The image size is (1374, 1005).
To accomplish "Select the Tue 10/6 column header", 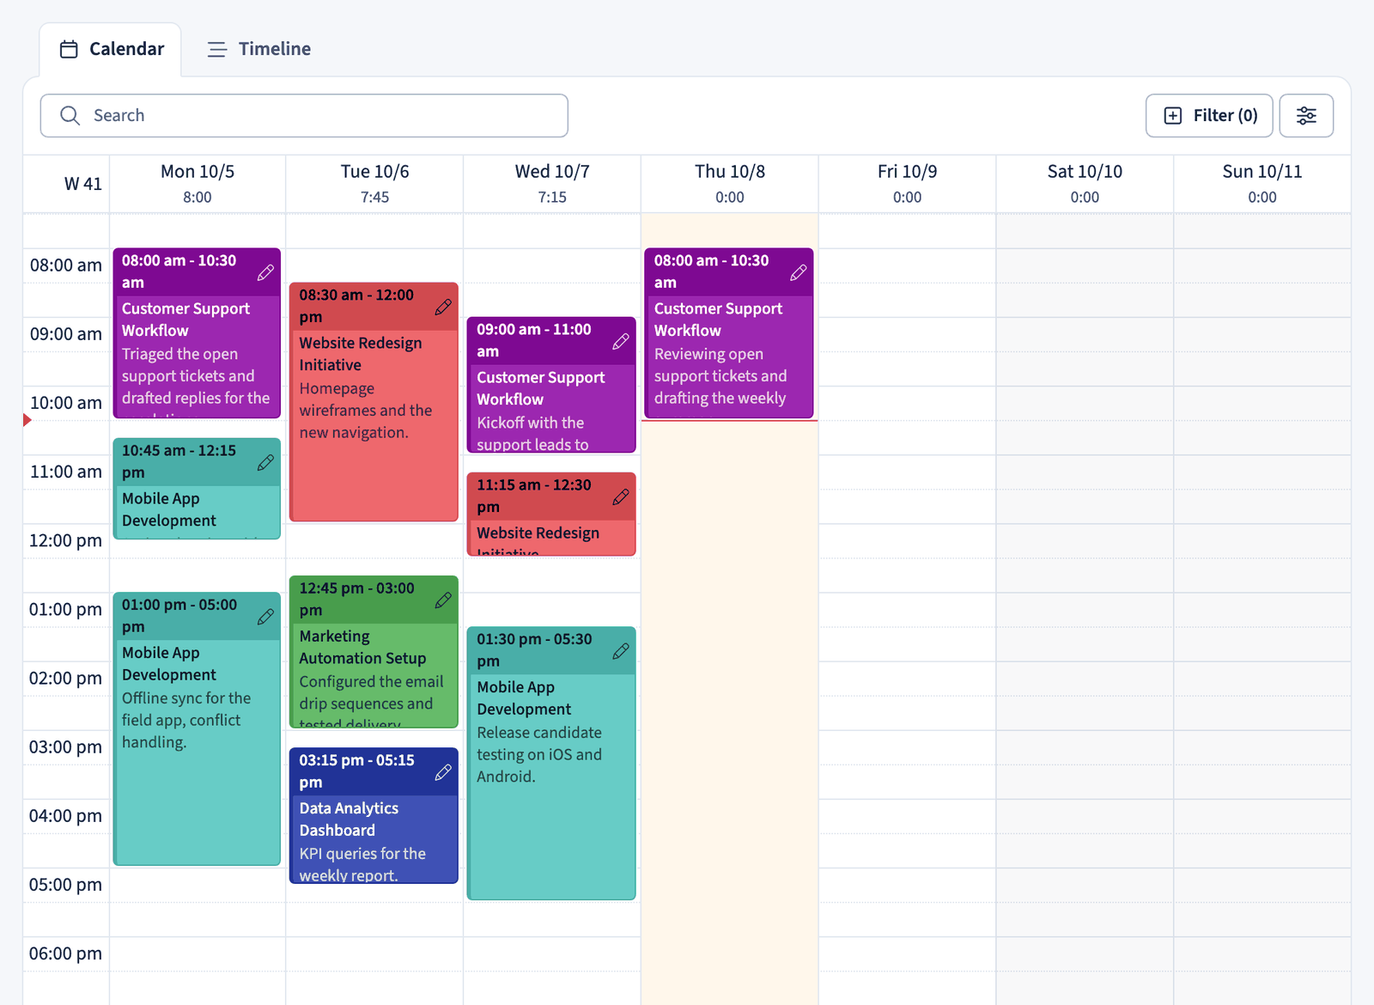I will click(375, 183).
